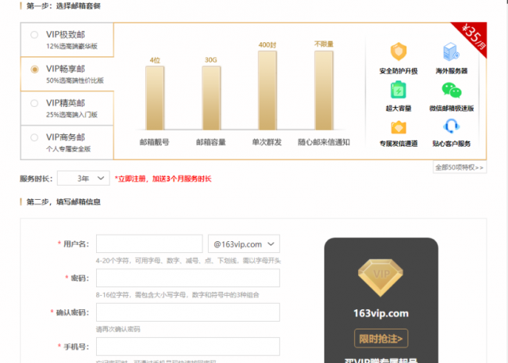Open the 全部50项特权 link
This screenshot has width=508, height=363.
pos(460,167)
